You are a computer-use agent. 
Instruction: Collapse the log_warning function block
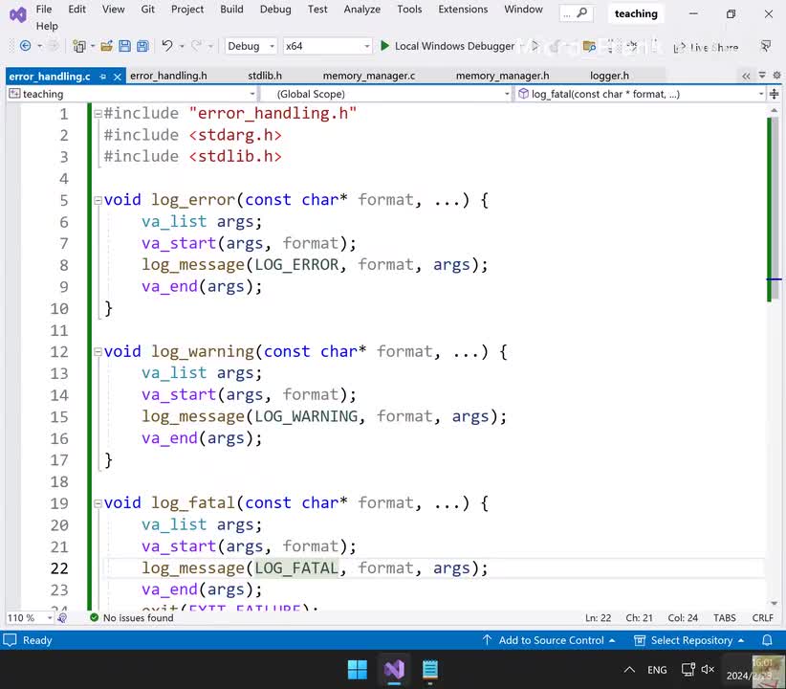pos(97,352)
